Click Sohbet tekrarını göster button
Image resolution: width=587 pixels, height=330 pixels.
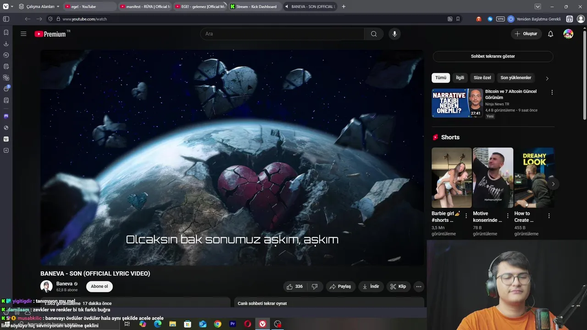(493, 56)
